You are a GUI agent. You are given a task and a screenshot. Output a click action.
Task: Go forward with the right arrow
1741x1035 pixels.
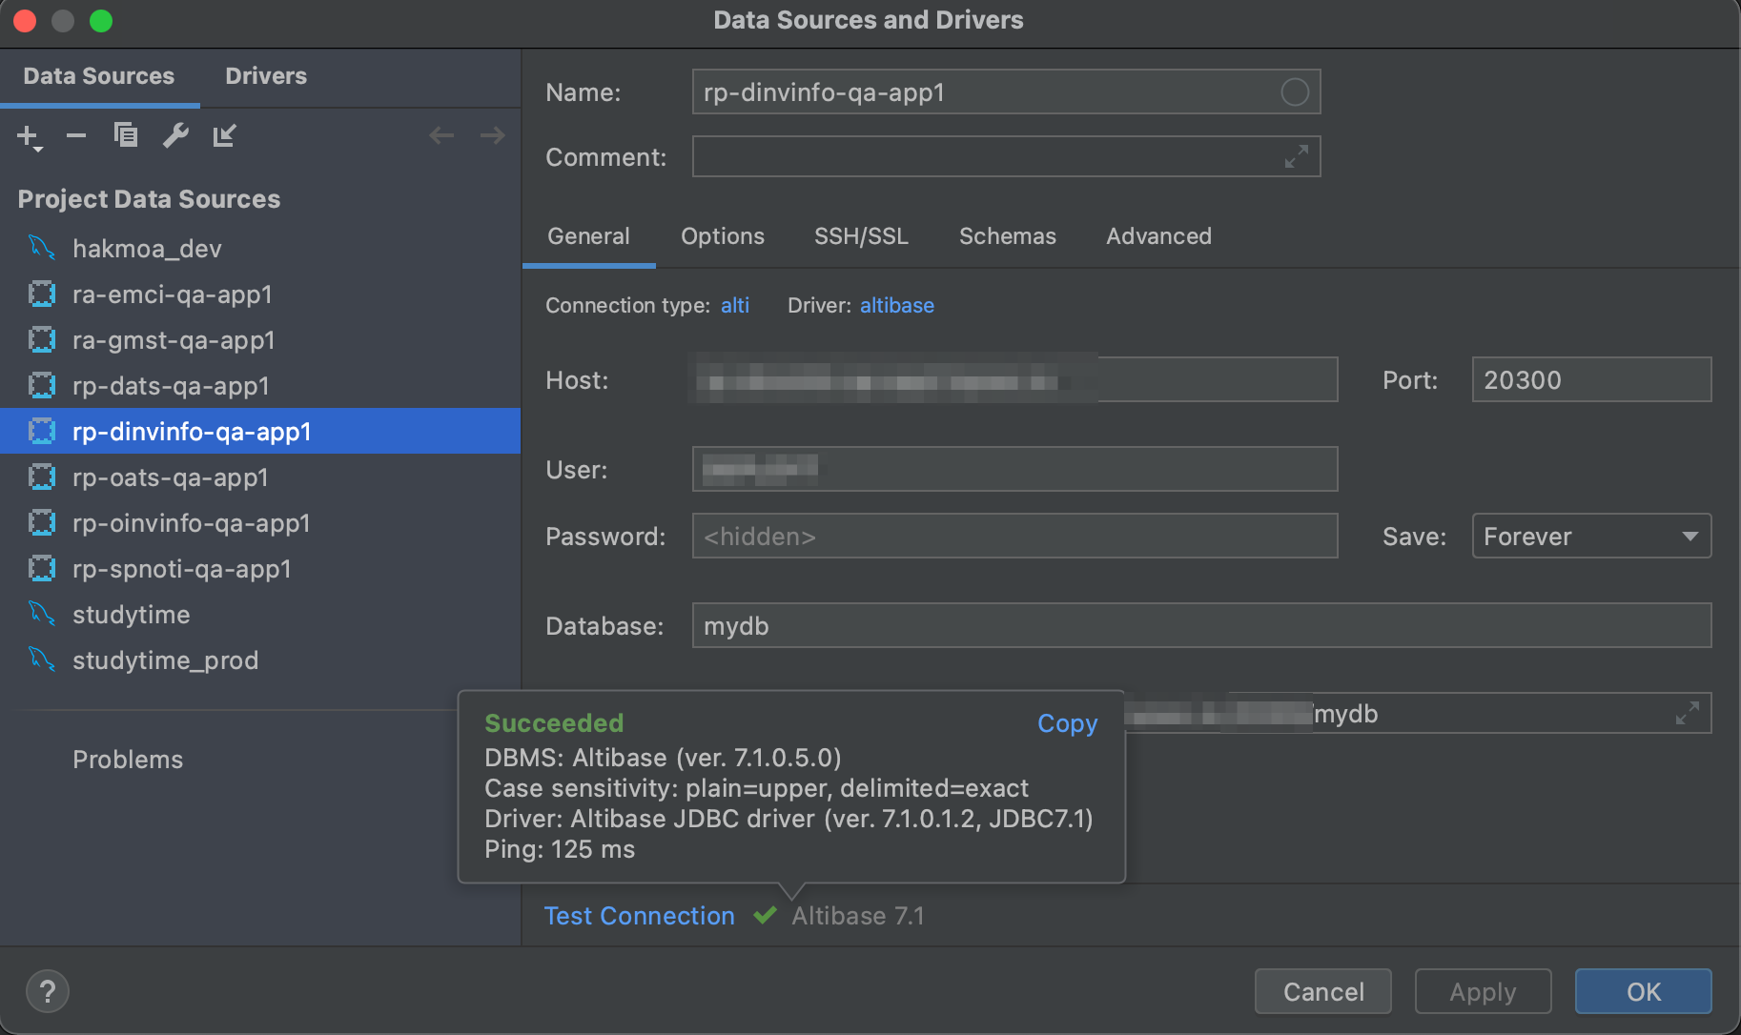click(492, 135)
